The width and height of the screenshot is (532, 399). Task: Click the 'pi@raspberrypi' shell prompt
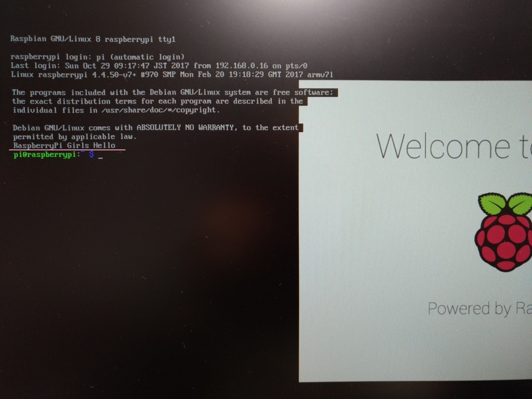45,155
